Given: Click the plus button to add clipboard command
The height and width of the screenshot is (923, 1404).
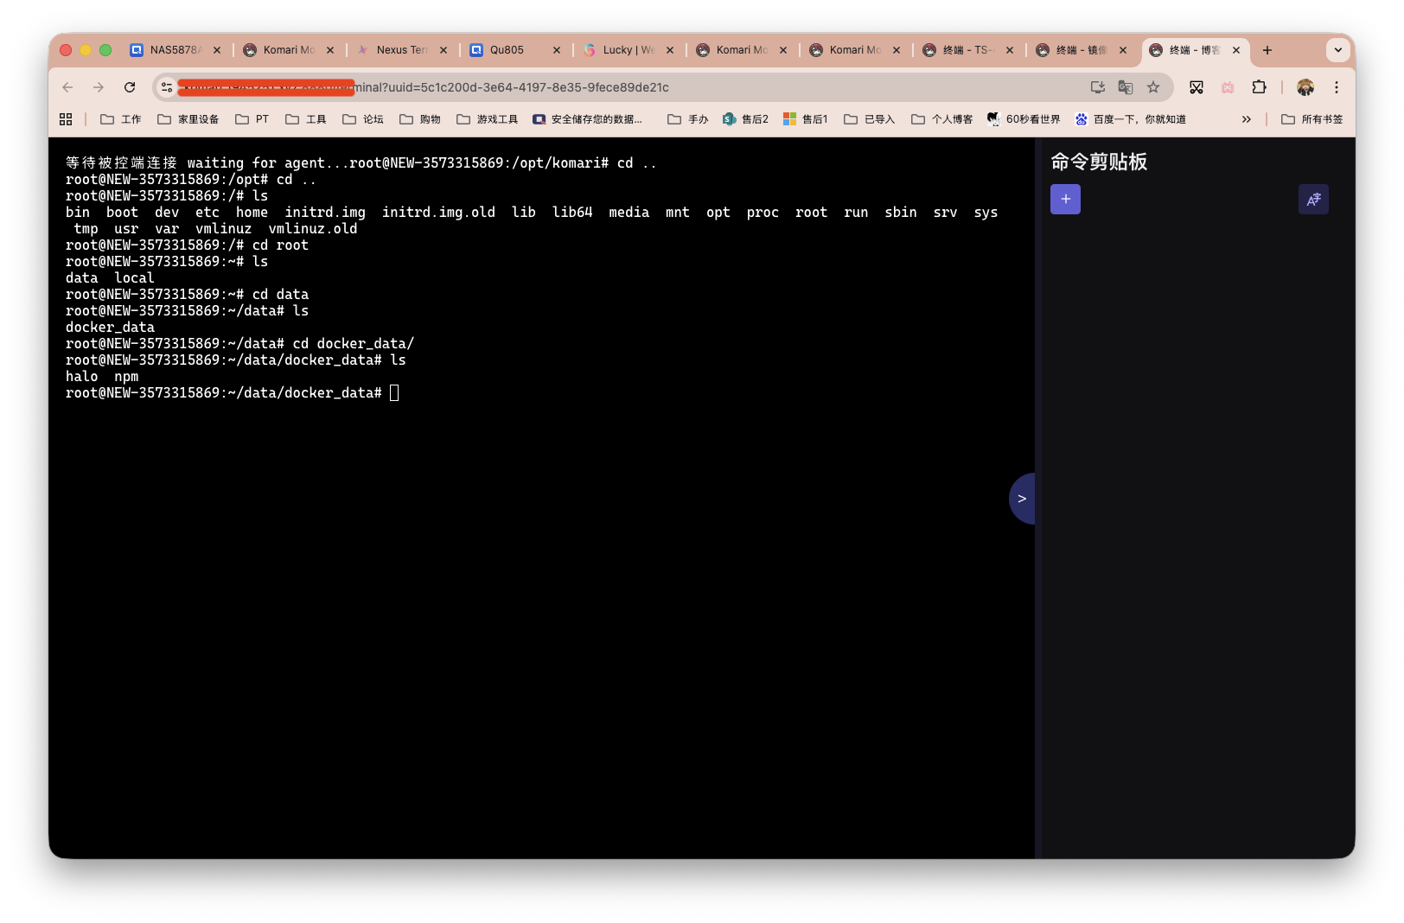Looking at the screenshot, I should [x=1065, y=200].
